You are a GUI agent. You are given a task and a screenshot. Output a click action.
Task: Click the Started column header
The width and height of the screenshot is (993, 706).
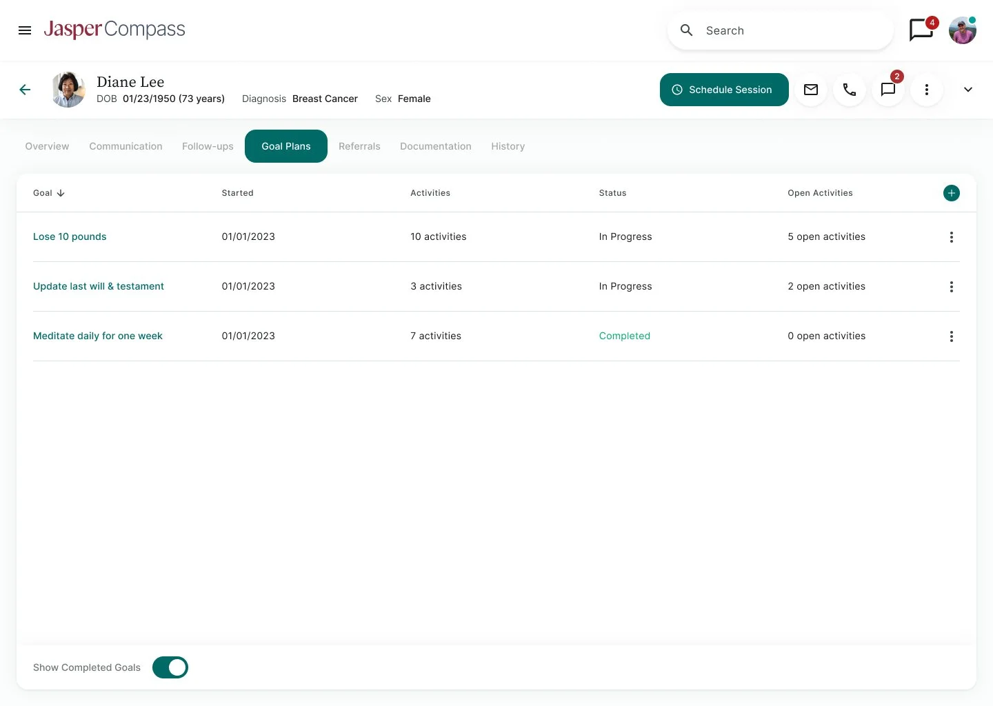pos(237,193)
